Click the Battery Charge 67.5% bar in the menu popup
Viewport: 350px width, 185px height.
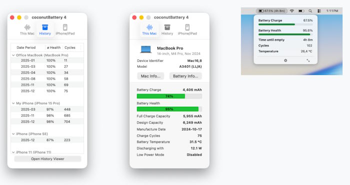click(x=285, y=24)
